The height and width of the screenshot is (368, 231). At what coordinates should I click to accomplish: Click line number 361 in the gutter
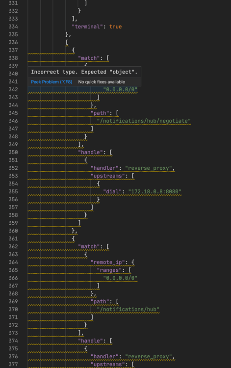coord(13,238)
